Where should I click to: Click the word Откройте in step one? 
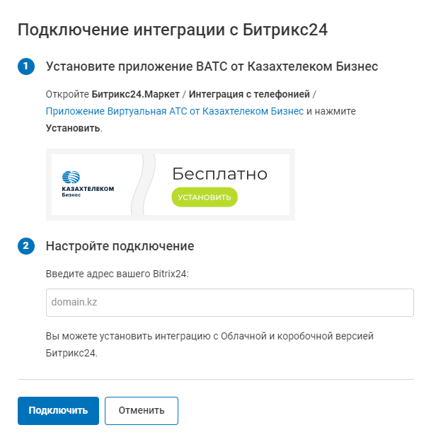click(x=67, y=94)
